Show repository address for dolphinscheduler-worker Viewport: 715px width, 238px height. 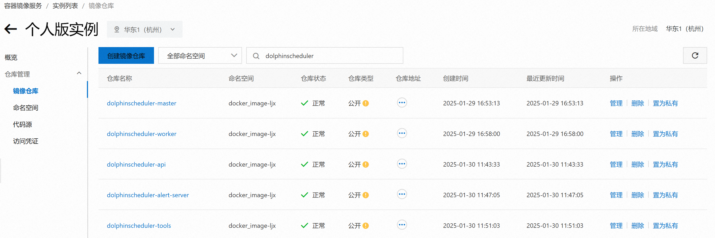pos(402,133)
